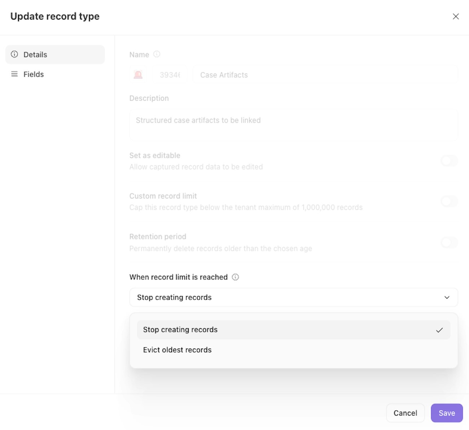Image resolution: width=469 pixels, height=430 pixels.
Task: Click into the Description text area
Action: tap(293, 125)
